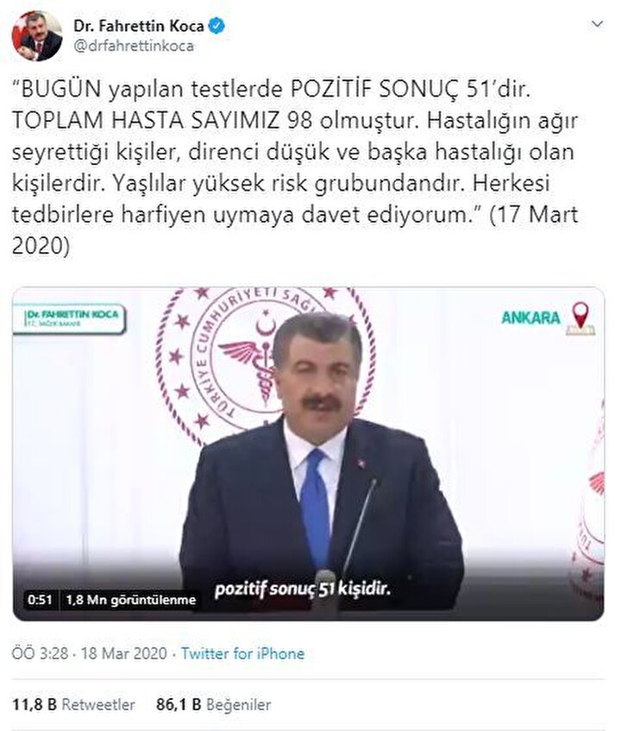621x731 pixels.
Task: Select the tweet text starting with BUGÜN
Action: point(295,167)
